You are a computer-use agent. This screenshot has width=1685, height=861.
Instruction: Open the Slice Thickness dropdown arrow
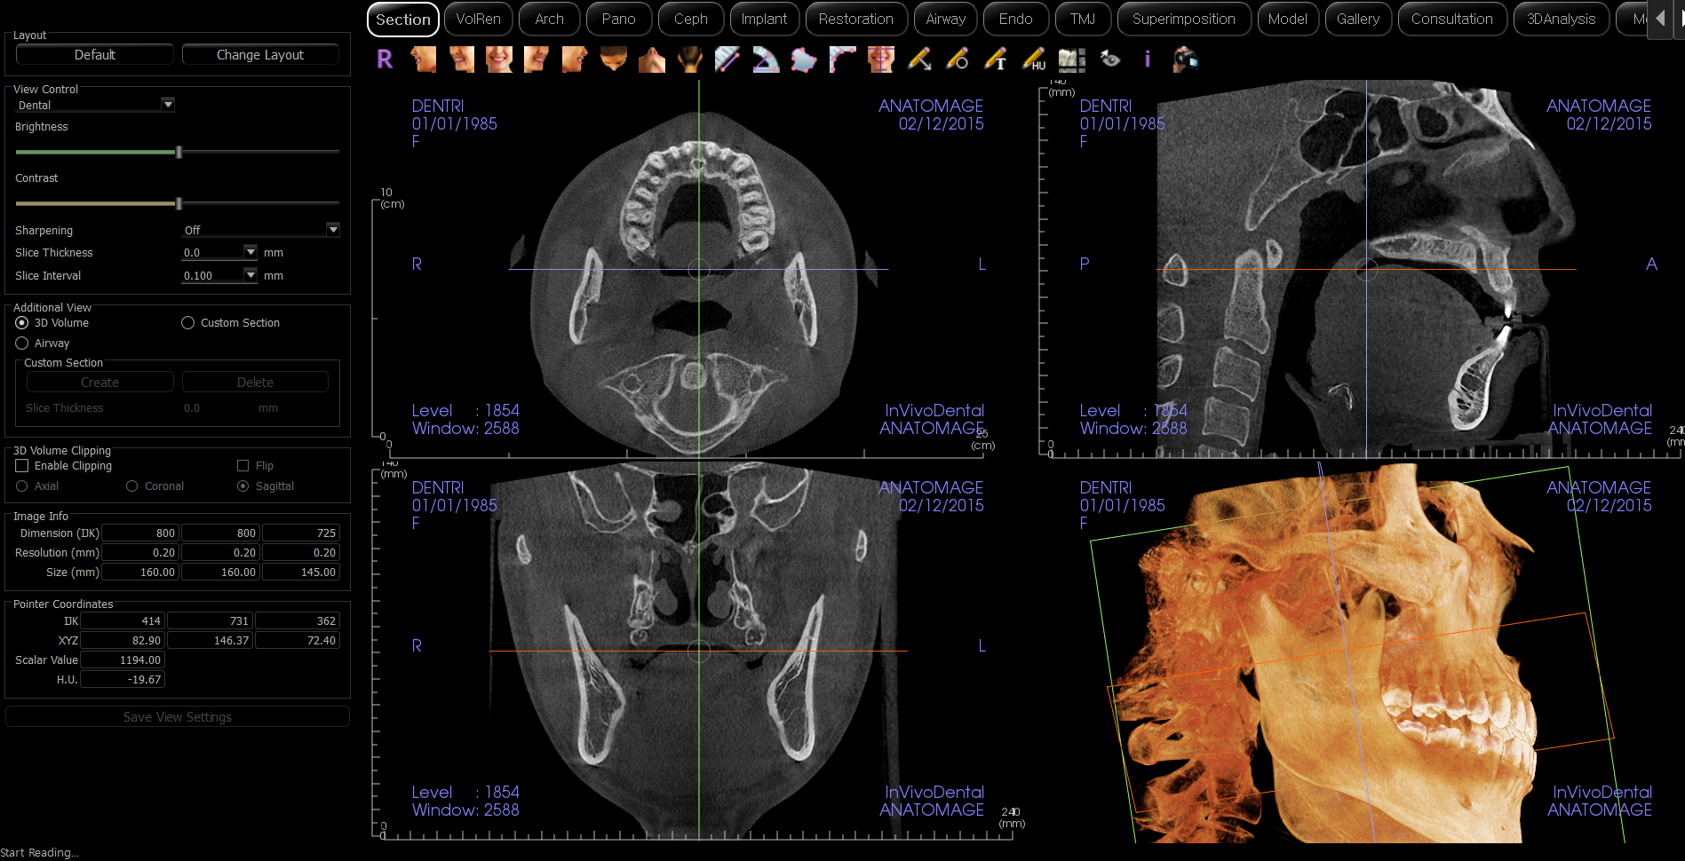point(250,253)
